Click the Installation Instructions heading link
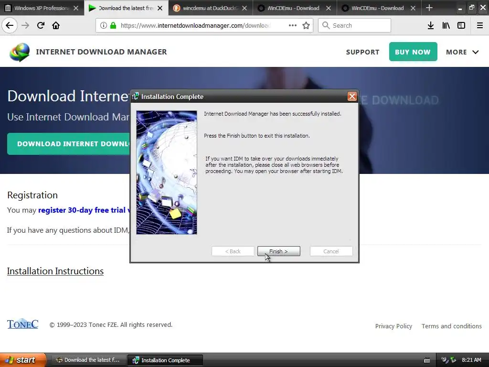This screenshot has height=367, width=489. pos(55,271)
